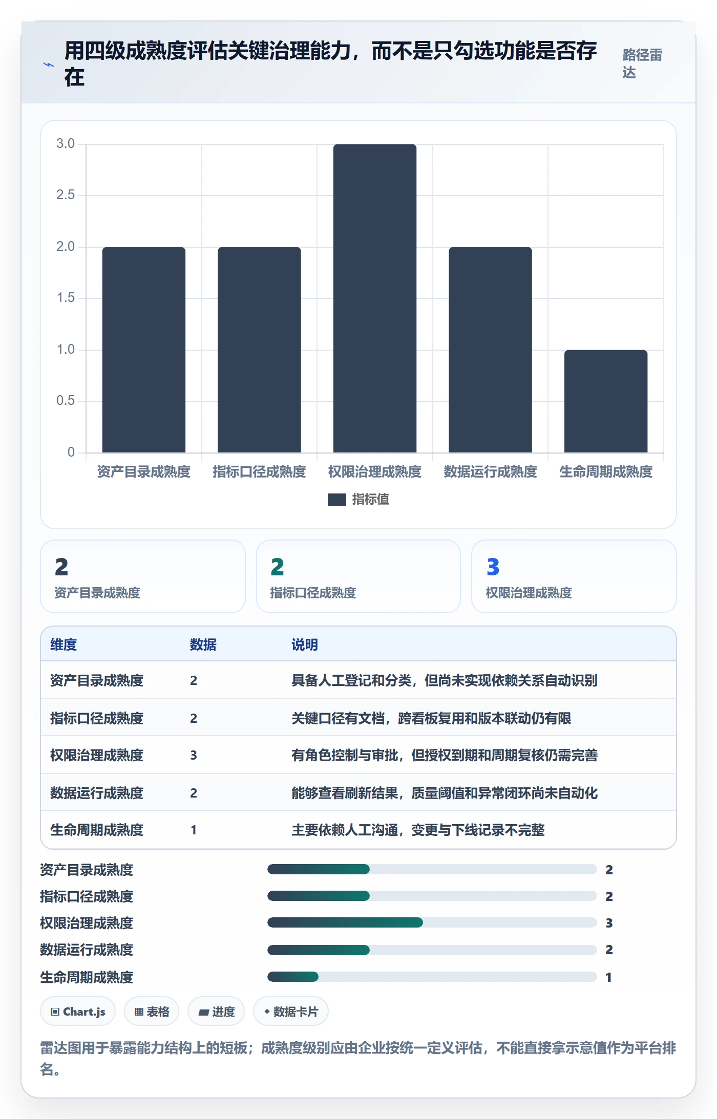Screen dimensions: 717x1119
Task: Click the 表格 chip
Action: click(x=152, y=1012)
